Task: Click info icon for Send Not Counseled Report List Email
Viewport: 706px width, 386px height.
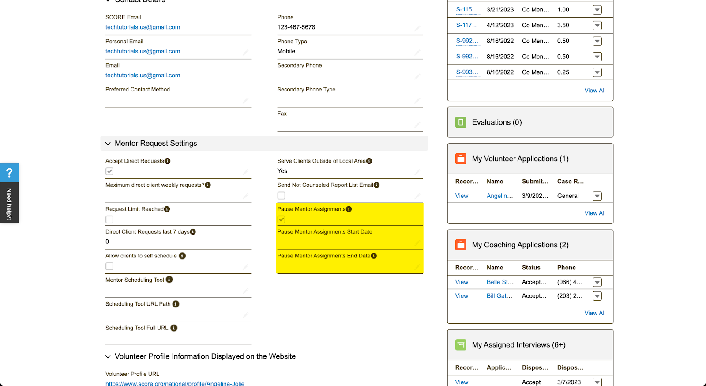Action: coord(376,185)
